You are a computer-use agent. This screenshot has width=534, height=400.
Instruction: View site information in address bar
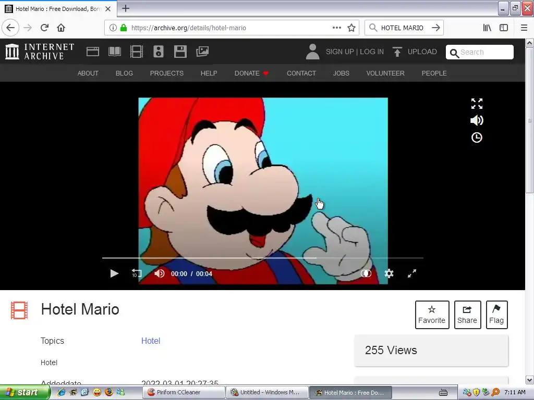click(113, 28)
